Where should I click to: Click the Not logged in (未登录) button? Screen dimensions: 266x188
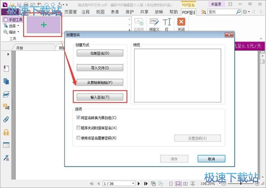[x=216, y=4]
